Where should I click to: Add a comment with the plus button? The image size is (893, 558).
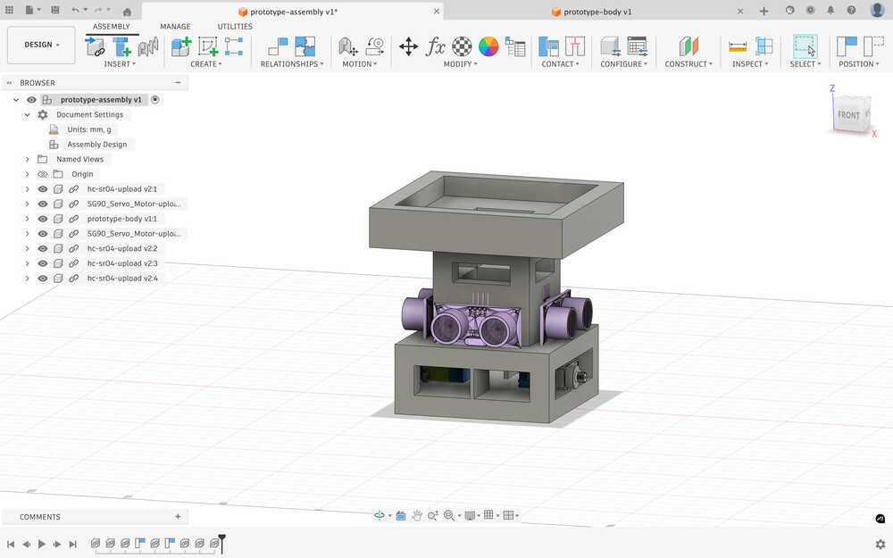(x=178, y=517)
